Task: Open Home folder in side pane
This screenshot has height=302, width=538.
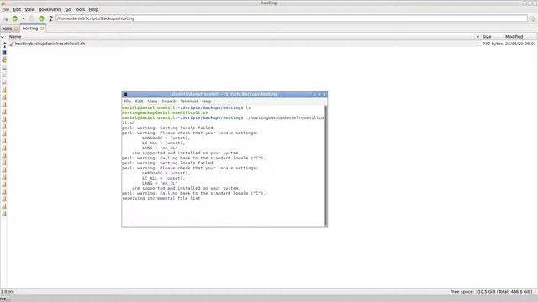Action: tap(4, 44)
